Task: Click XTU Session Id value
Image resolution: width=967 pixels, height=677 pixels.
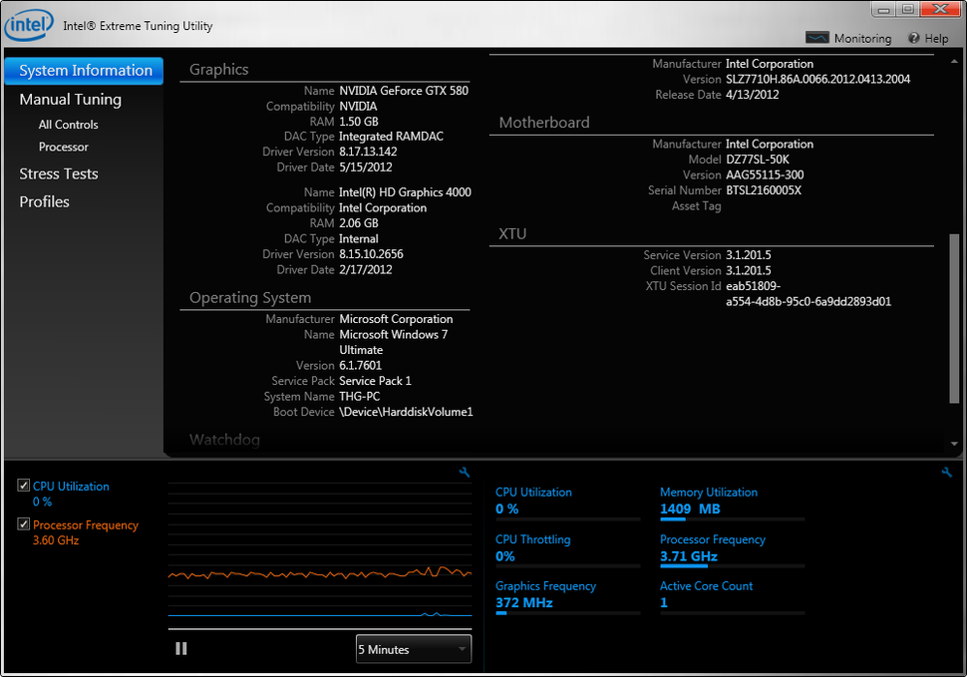Action: coord(808,294)
